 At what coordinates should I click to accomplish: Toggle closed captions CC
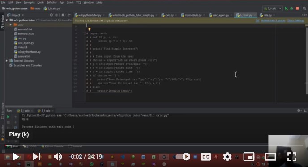point(205,157)
